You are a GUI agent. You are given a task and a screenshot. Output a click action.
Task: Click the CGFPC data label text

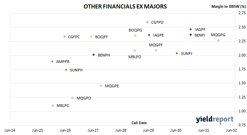click(x=74, y=37)
